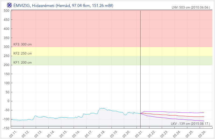Click the LNV: 503 cm record label
The width and height of the screenshot is (215, 139).
tap(191, 7)
